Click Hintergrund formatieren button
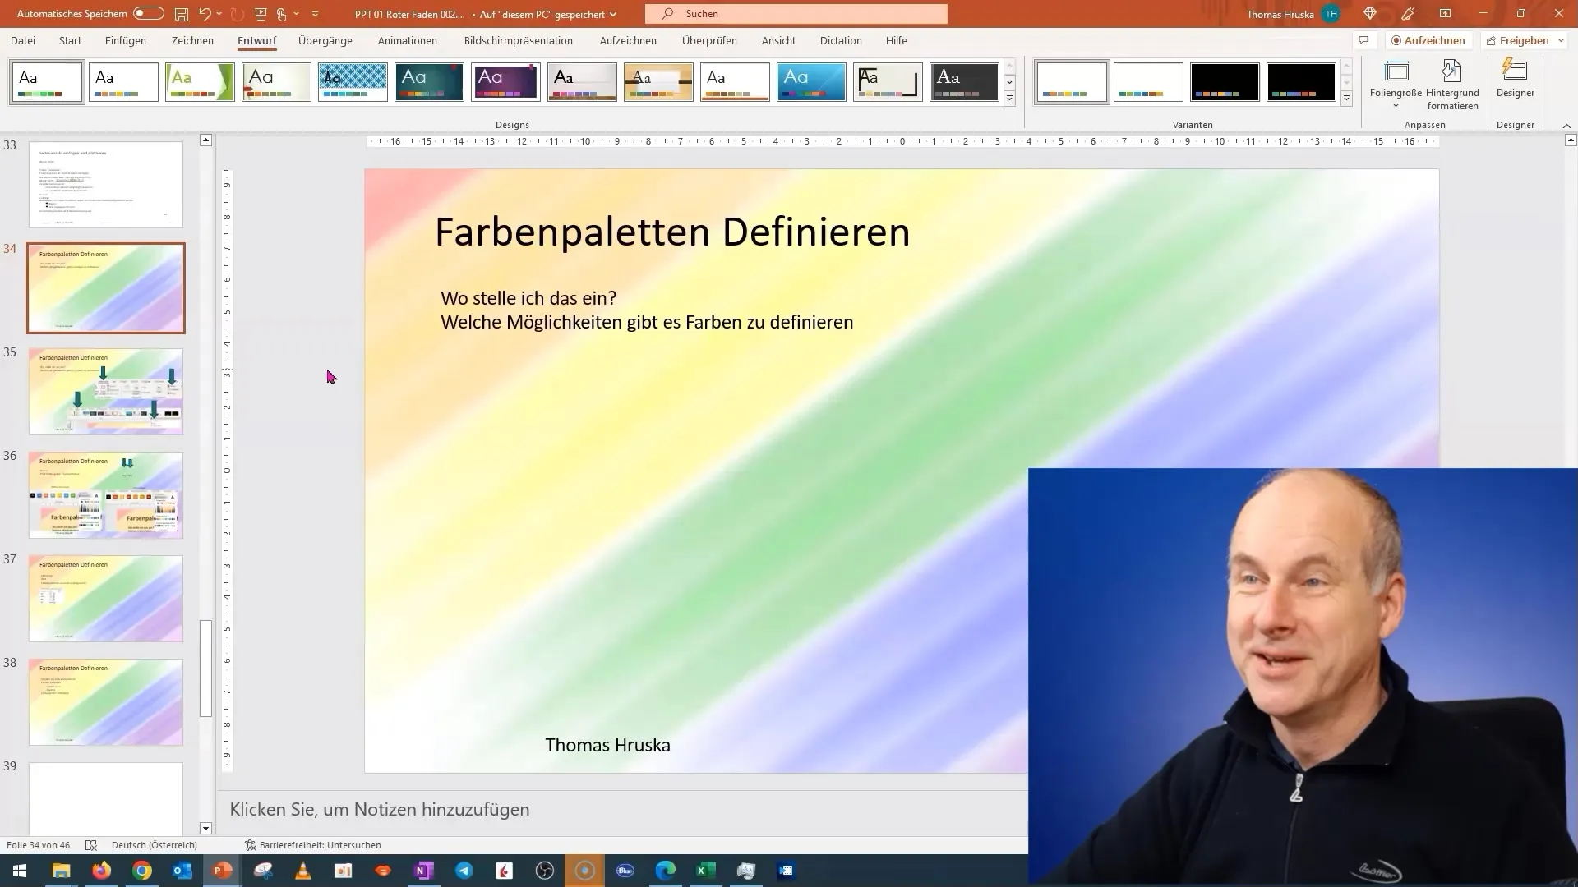Image resolution: width=1578 pixels, height=887 pixels. [1452, 85]
